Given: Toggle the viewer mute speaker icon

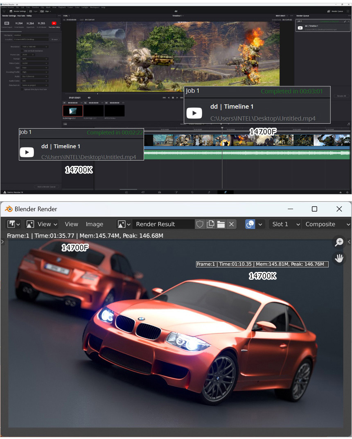Looking at the screenshot, I should [x=89, y=97].
